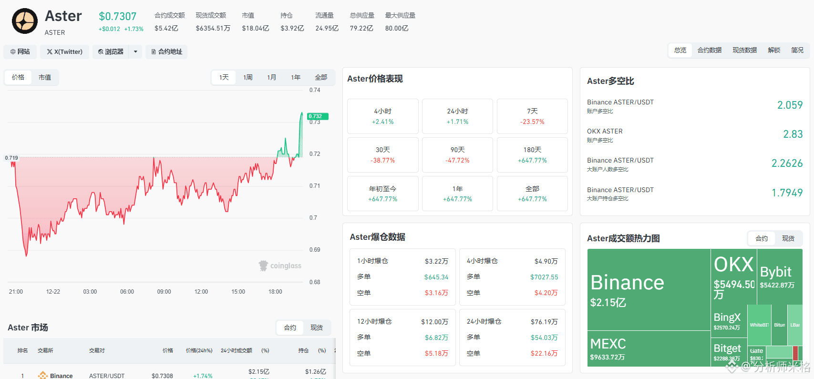Switch chart to 市值 market cap view

[x=45, y=77]
